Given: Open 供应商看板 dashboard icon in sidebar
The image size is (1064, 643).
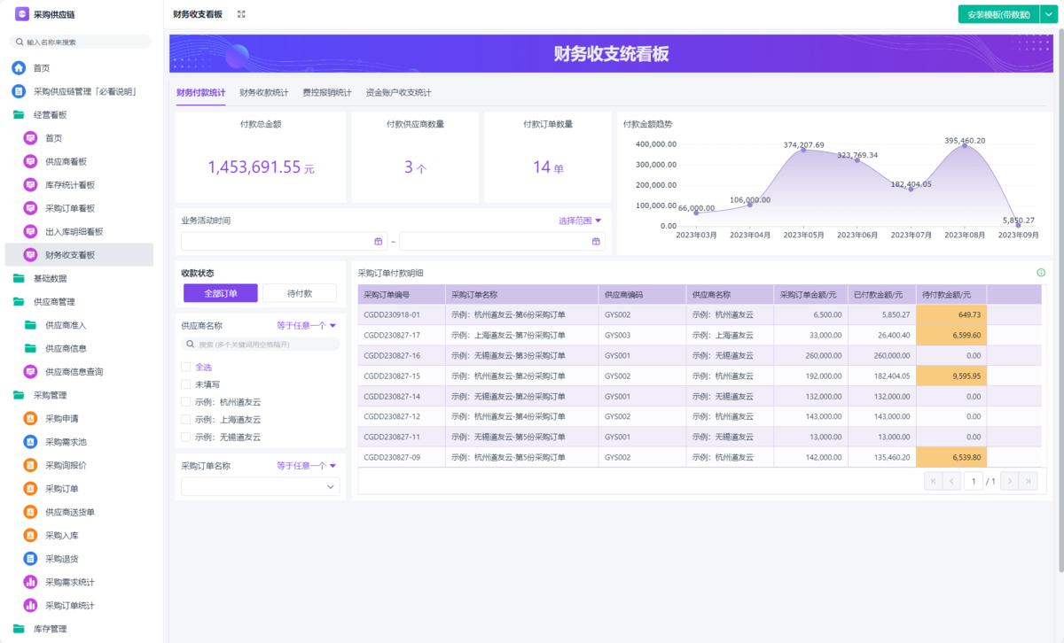Looking at the screenshot, I should point(30,161).
